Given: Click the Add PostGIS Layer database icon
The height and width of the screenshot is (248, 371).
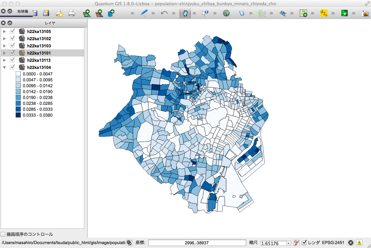Looking at the screenshot, I should (x=111, y=13).
